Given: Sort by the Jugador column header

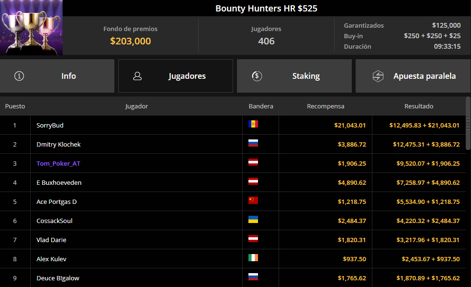Looking at the screenshot, I should pyautogui.click(x=136, y=106).
